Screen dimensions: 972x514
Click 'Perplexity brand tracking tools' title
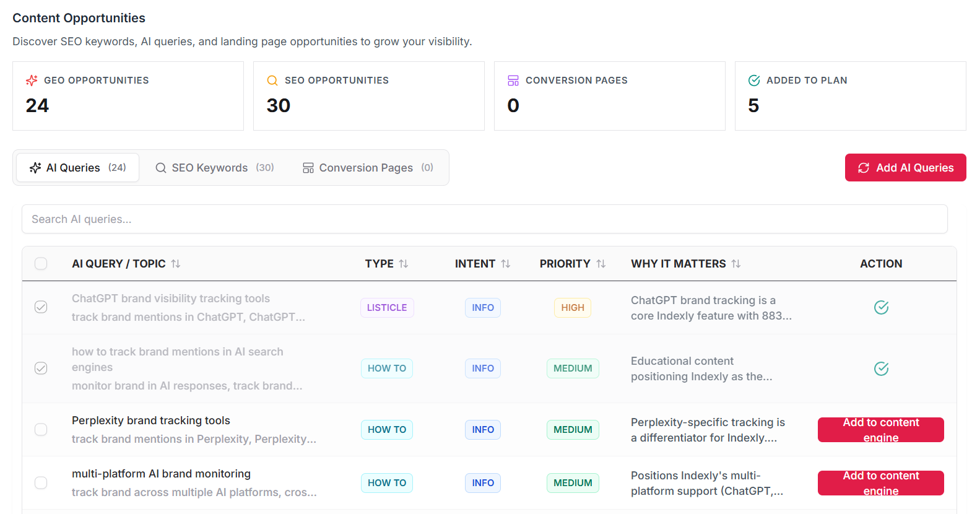coord(151,420)
